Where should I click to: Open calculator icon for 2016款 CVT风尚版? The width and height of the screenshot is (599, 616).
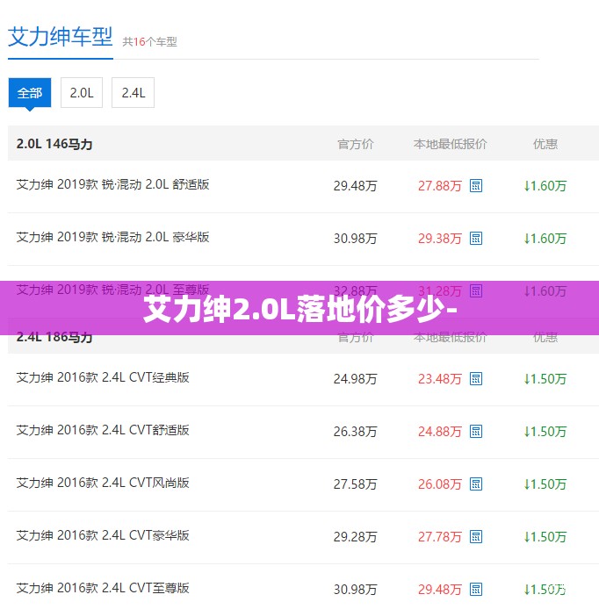coord(476,484)
